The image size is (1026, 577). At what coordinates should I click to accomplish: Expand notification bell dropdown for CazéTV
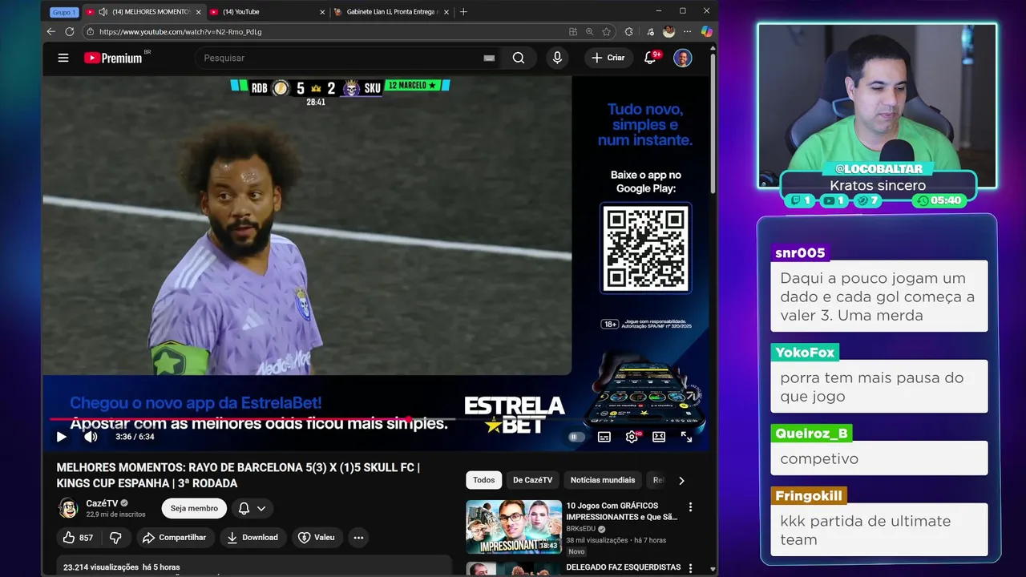pyautogui.click(x=252, y=508)
